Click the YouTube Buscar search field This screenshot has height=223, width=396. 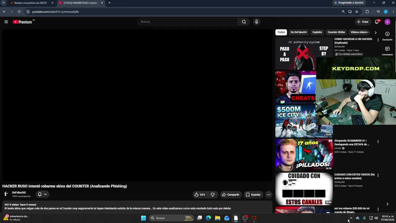pos(188,22)
